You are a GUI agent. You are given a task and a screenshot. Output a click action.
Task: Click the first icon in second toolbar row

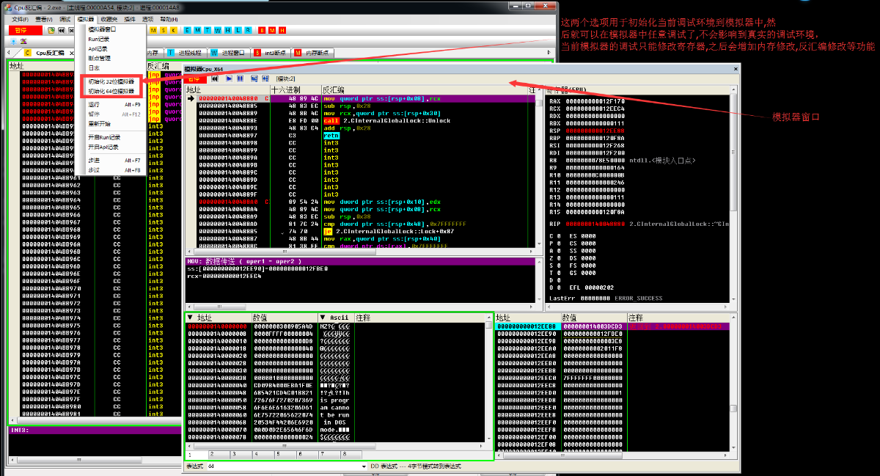(12, 41)
